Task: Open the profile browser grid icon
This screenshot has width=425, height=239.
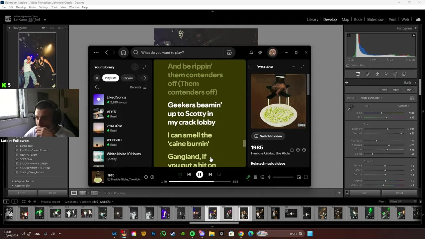Action: [412, 98]
